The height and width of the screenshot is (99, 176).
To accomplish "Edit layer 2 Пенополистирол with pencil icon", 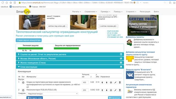I will coord(115,90).
